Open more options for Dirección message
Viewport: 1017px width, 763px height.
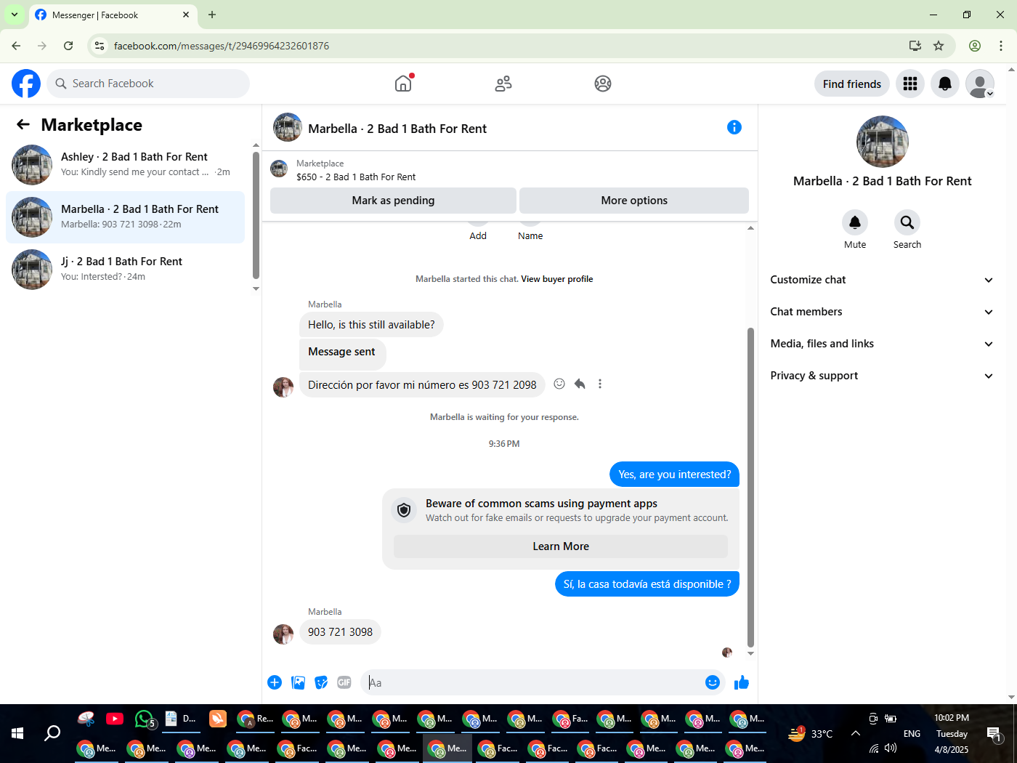(x=600, y=384)
